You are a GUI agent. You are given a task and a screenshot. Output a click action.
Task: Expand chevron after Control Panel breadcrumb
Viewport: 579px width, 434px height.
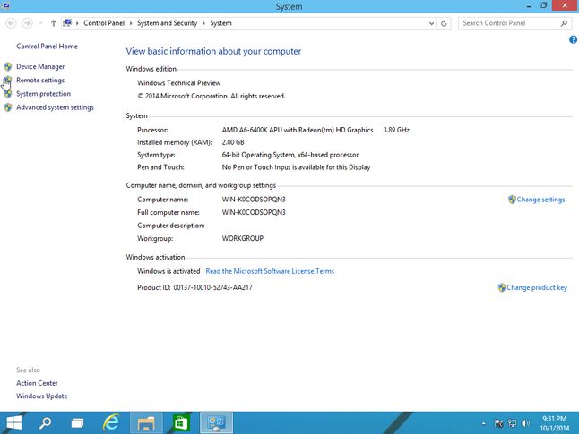pyautogui.click(x=131, y=23)
